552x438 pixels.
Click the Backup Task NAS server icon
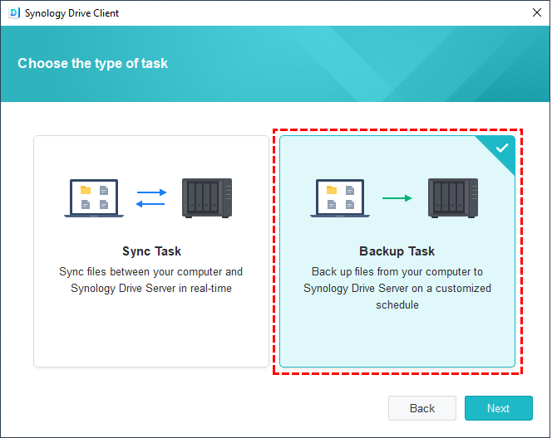pyautogui.click(x=453, y=198)
